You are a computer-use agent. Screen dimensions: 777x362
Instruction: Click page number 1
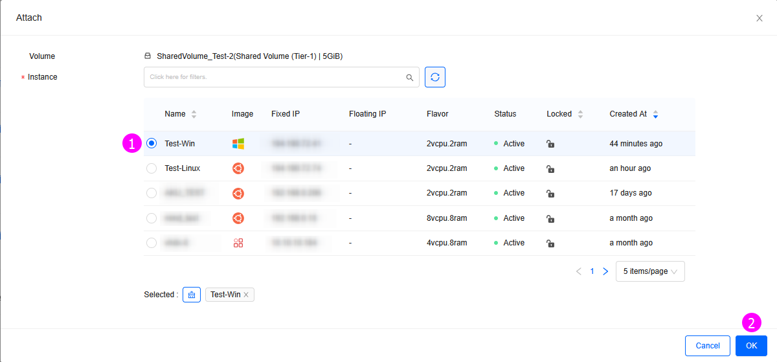point(592,272)
